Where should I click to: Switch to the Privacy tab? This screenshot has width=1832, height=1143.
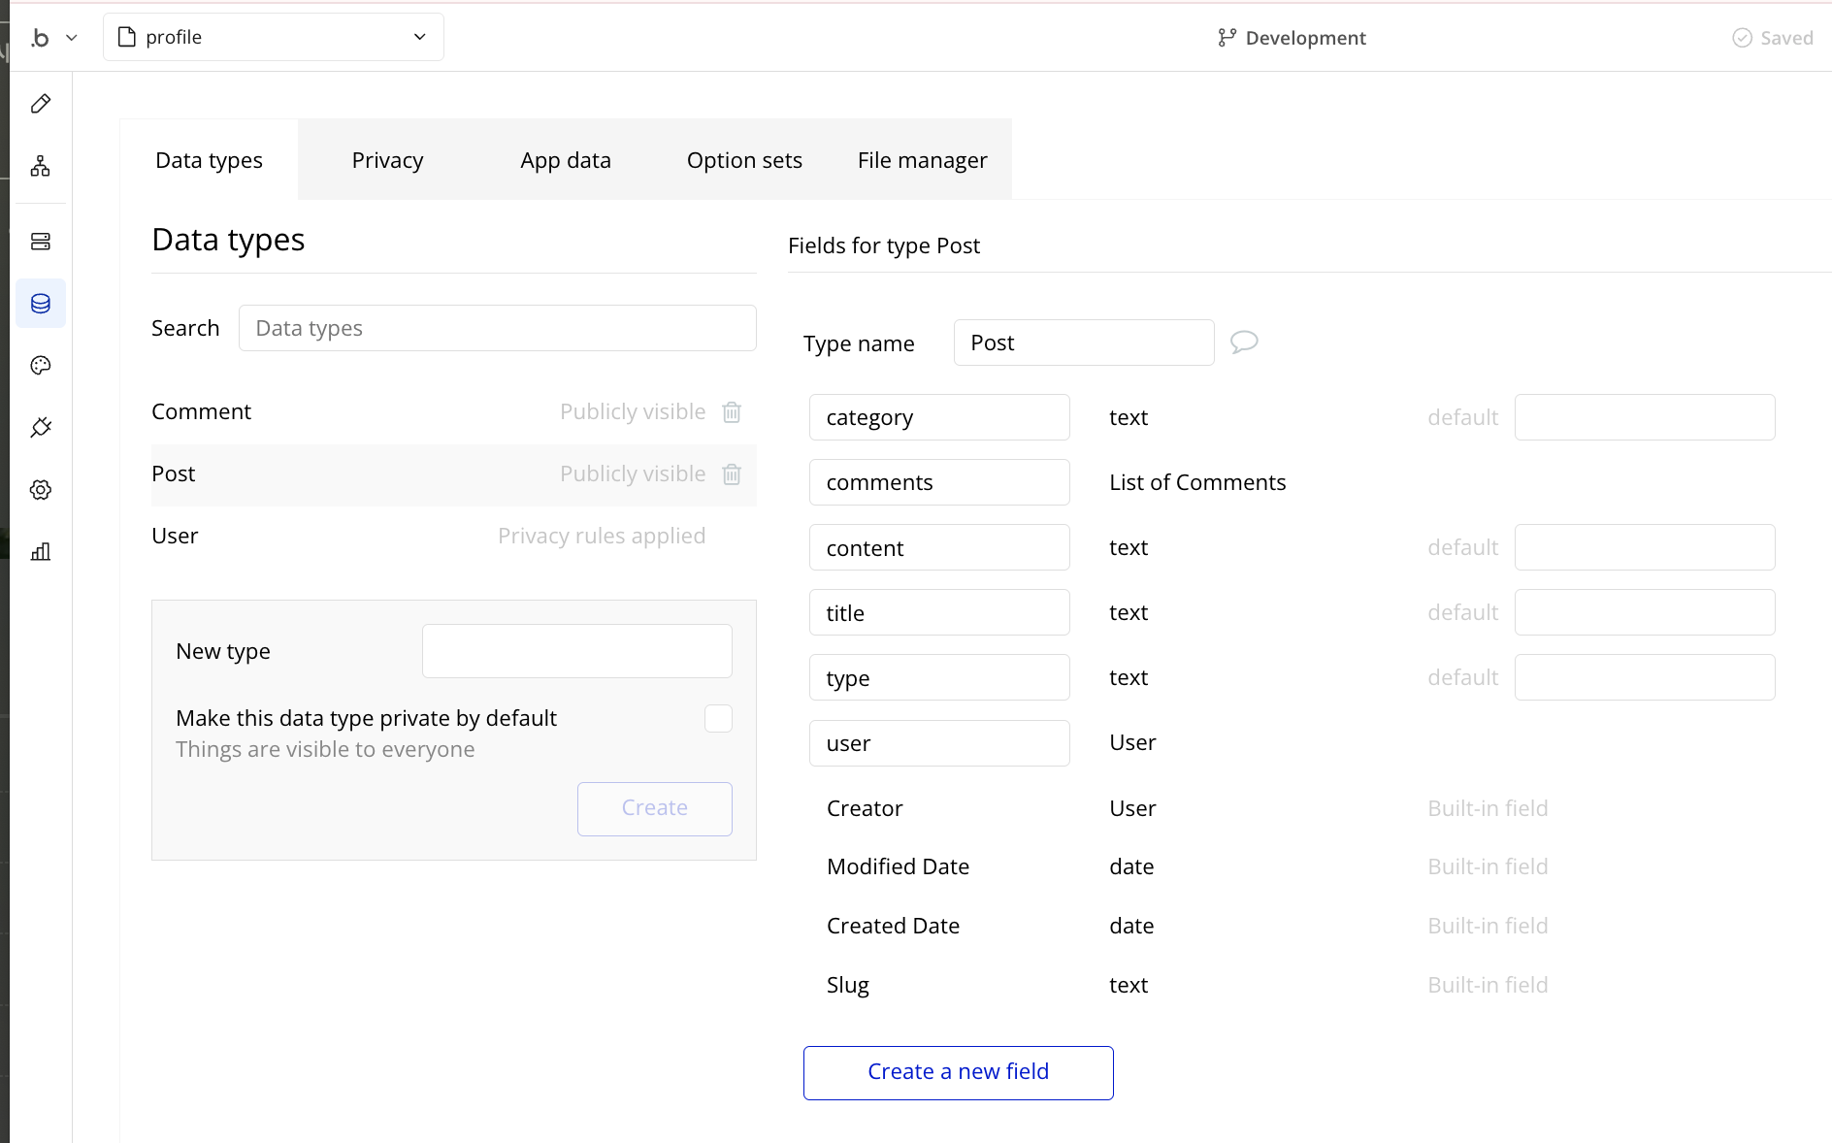[387, 160]
